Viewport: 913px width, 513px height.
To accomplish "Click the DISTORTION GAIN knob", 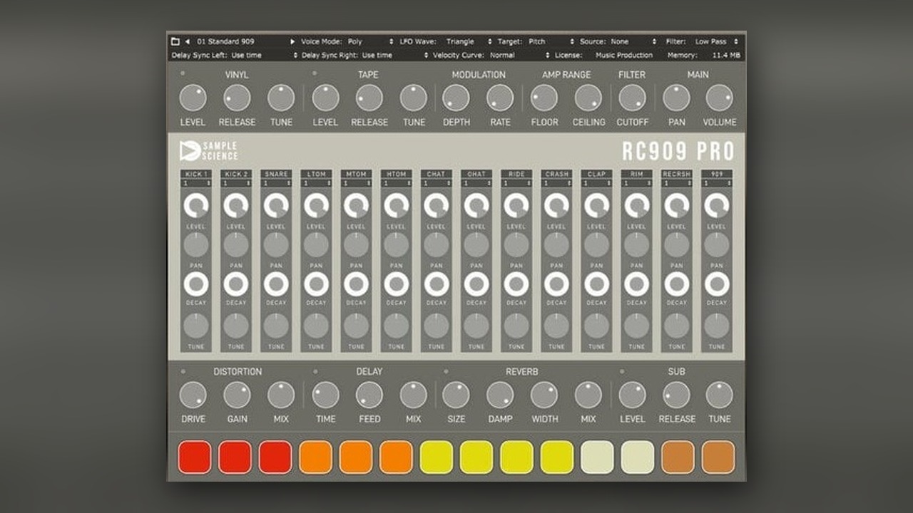I will tap(237, 395).
